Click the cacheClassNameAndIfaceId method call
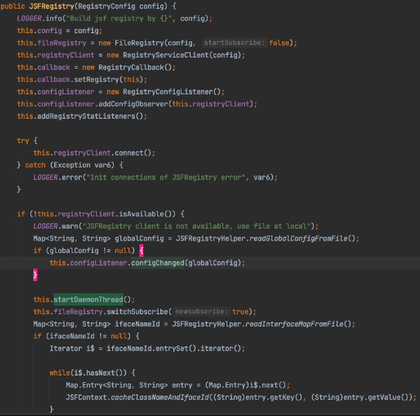The width and height of the screenshot is (420, 416). [x=159, y=398]
